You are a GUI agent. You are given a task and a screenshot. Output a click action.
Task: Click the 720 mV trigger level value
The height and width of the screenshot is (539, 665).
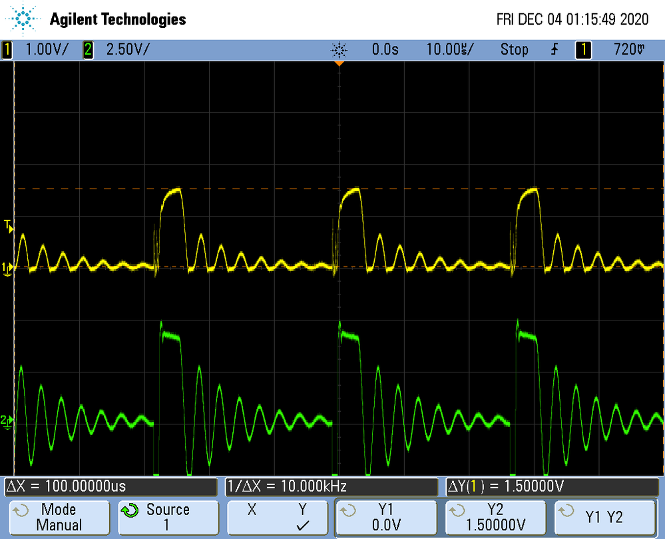pyautogui.click(x=629, y=50)
